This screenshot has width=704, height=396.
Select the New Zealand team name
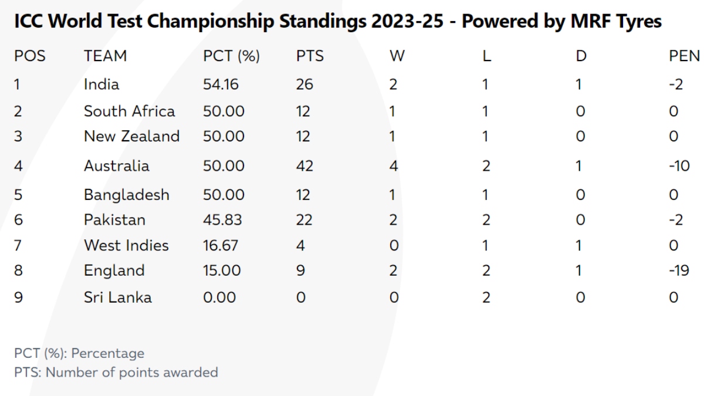pyautogui.click(x=131, y=136)
